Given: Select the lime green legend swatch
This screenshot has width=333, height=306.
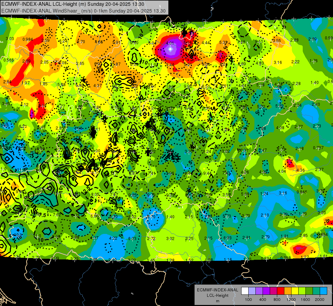Looking at the screenshot, I should (x=302, y=291).
